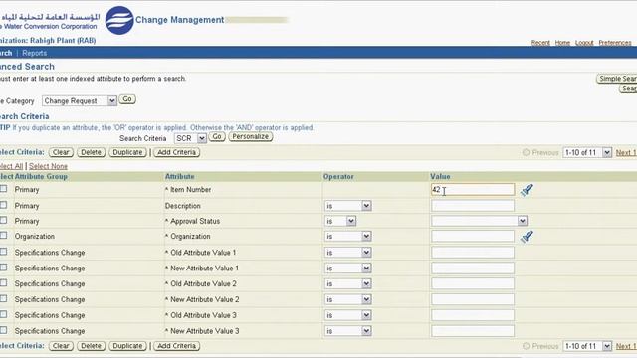Click the Personalize button
Viewport: 637px width, 358px height.
(250, 137)
